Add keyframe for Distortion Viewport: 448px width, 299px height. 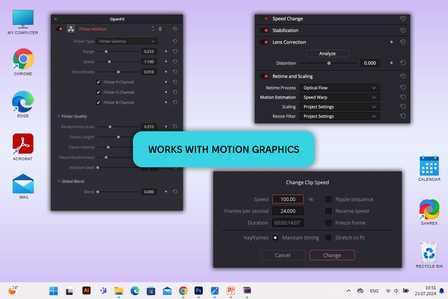pyautogui.click(x=392, y=63)
